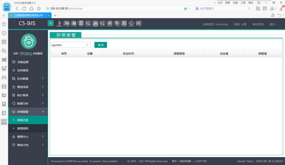
Task: Click the address bar search magnifier icon
Action: coord(249,9)
